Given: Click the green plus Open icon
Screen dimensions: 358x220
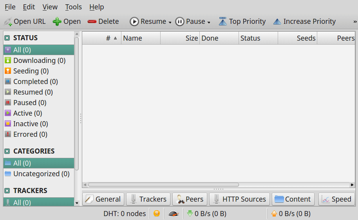Looking at the screenshot, I should tap(57, 21).
